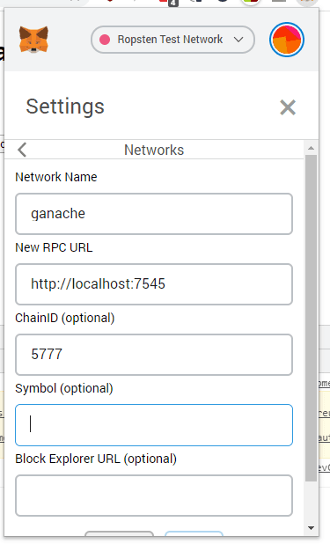Image resolution: width=330 pixels, height=551 pixels.
Task: Focus the Block Explorer URL field
Action: click(x=154, y=496)
